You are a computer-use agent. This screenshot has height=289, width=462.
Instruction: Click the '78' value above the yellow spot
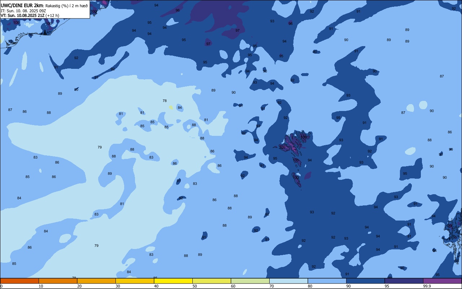coord(165,101)
